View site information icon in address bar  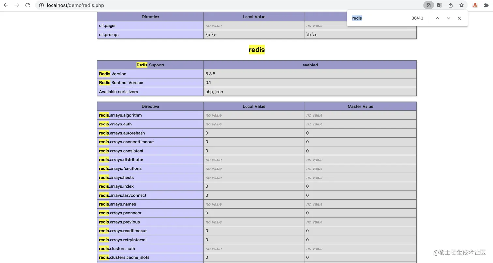pos(41,5)
